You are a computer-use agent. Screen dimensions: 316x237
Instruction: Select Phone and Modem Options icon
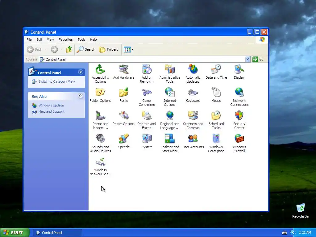coord(100,120)
